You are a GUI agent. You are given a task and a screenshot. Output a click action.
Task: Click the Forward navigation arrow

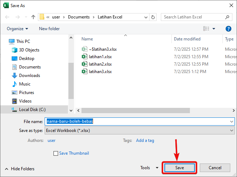click(x=17, y=17)
